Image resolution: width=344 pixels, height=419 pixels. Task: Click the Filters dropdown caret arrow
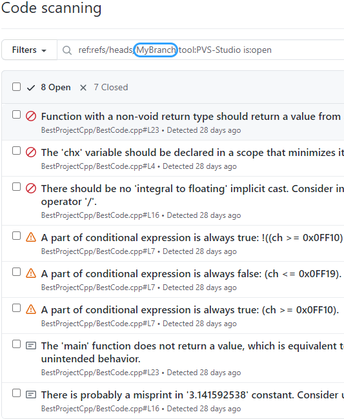pyautogui.click(x=44, y=50)
